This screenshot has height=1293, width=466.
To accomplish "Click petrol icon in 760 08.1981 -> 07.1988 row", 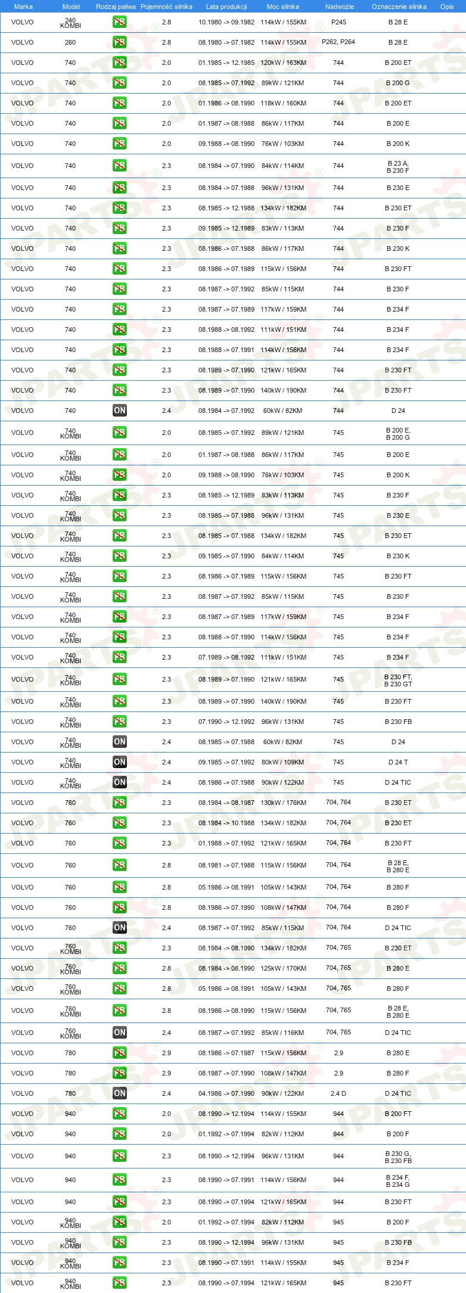I will click(120, 865).
